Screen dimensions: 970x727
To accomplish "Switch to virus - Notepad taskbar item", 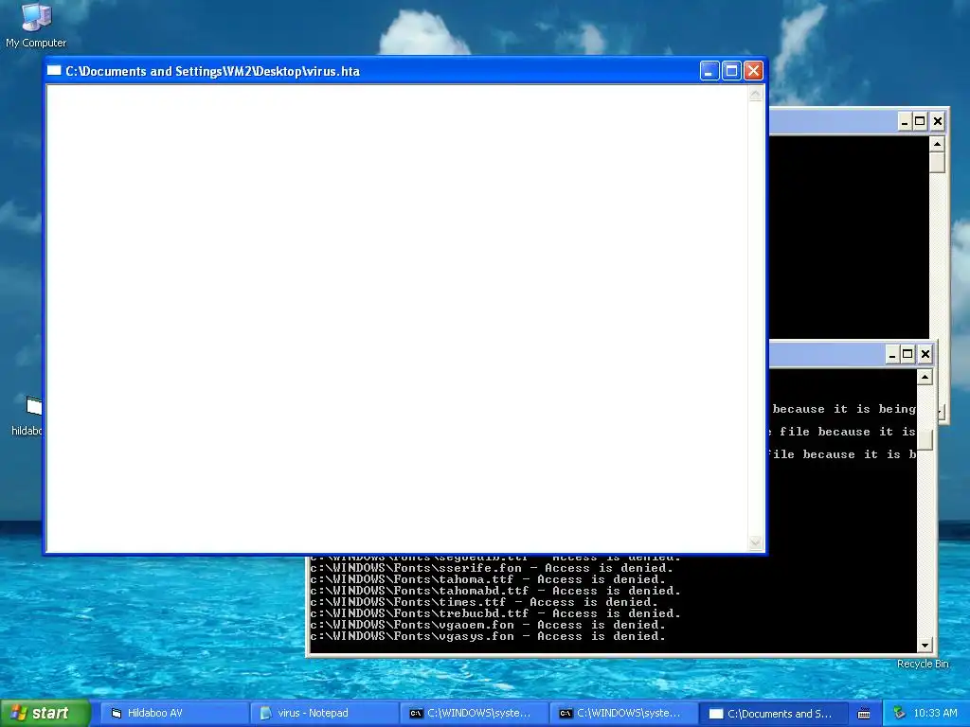I will (x=324, y=713).
